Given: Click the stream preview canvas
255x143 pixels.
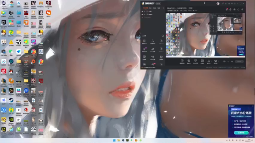Looking at the screenshot, I should click(x=205, y=35).
